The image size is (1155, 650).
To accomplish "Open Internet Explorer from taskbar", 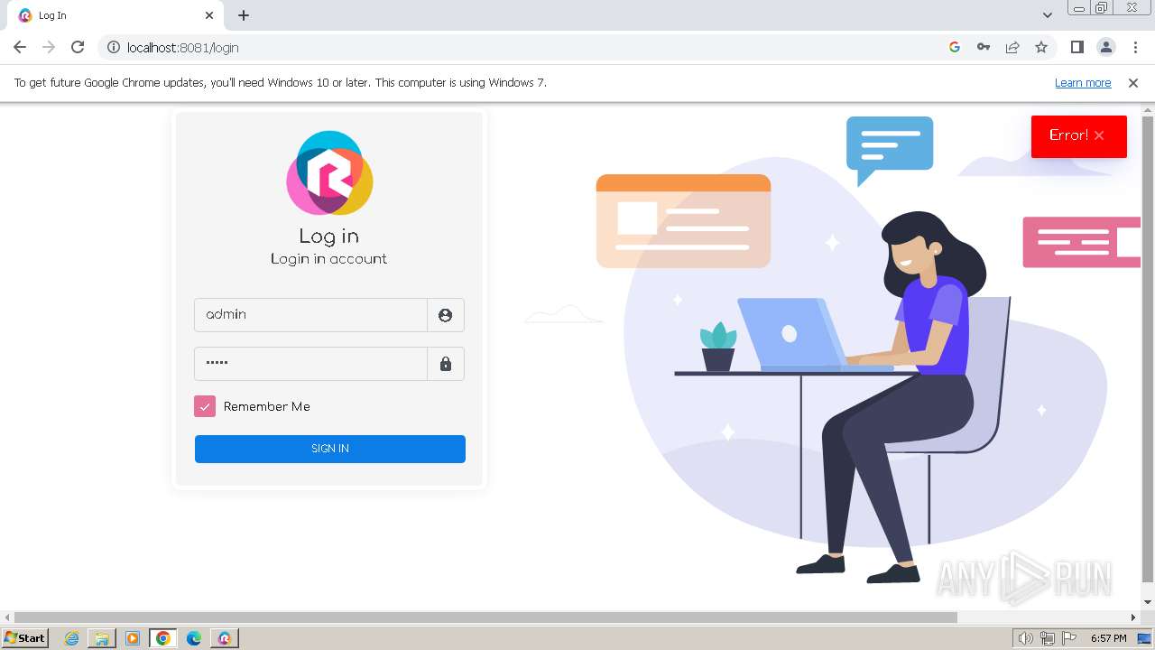I will click(71, 638).
